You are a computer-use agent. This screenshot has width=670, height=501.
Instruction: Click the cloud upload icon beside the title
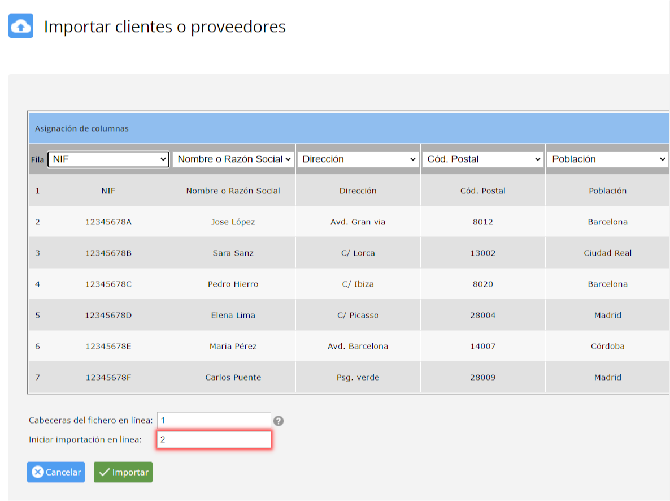pyautogui.click(x=21, y=26)
